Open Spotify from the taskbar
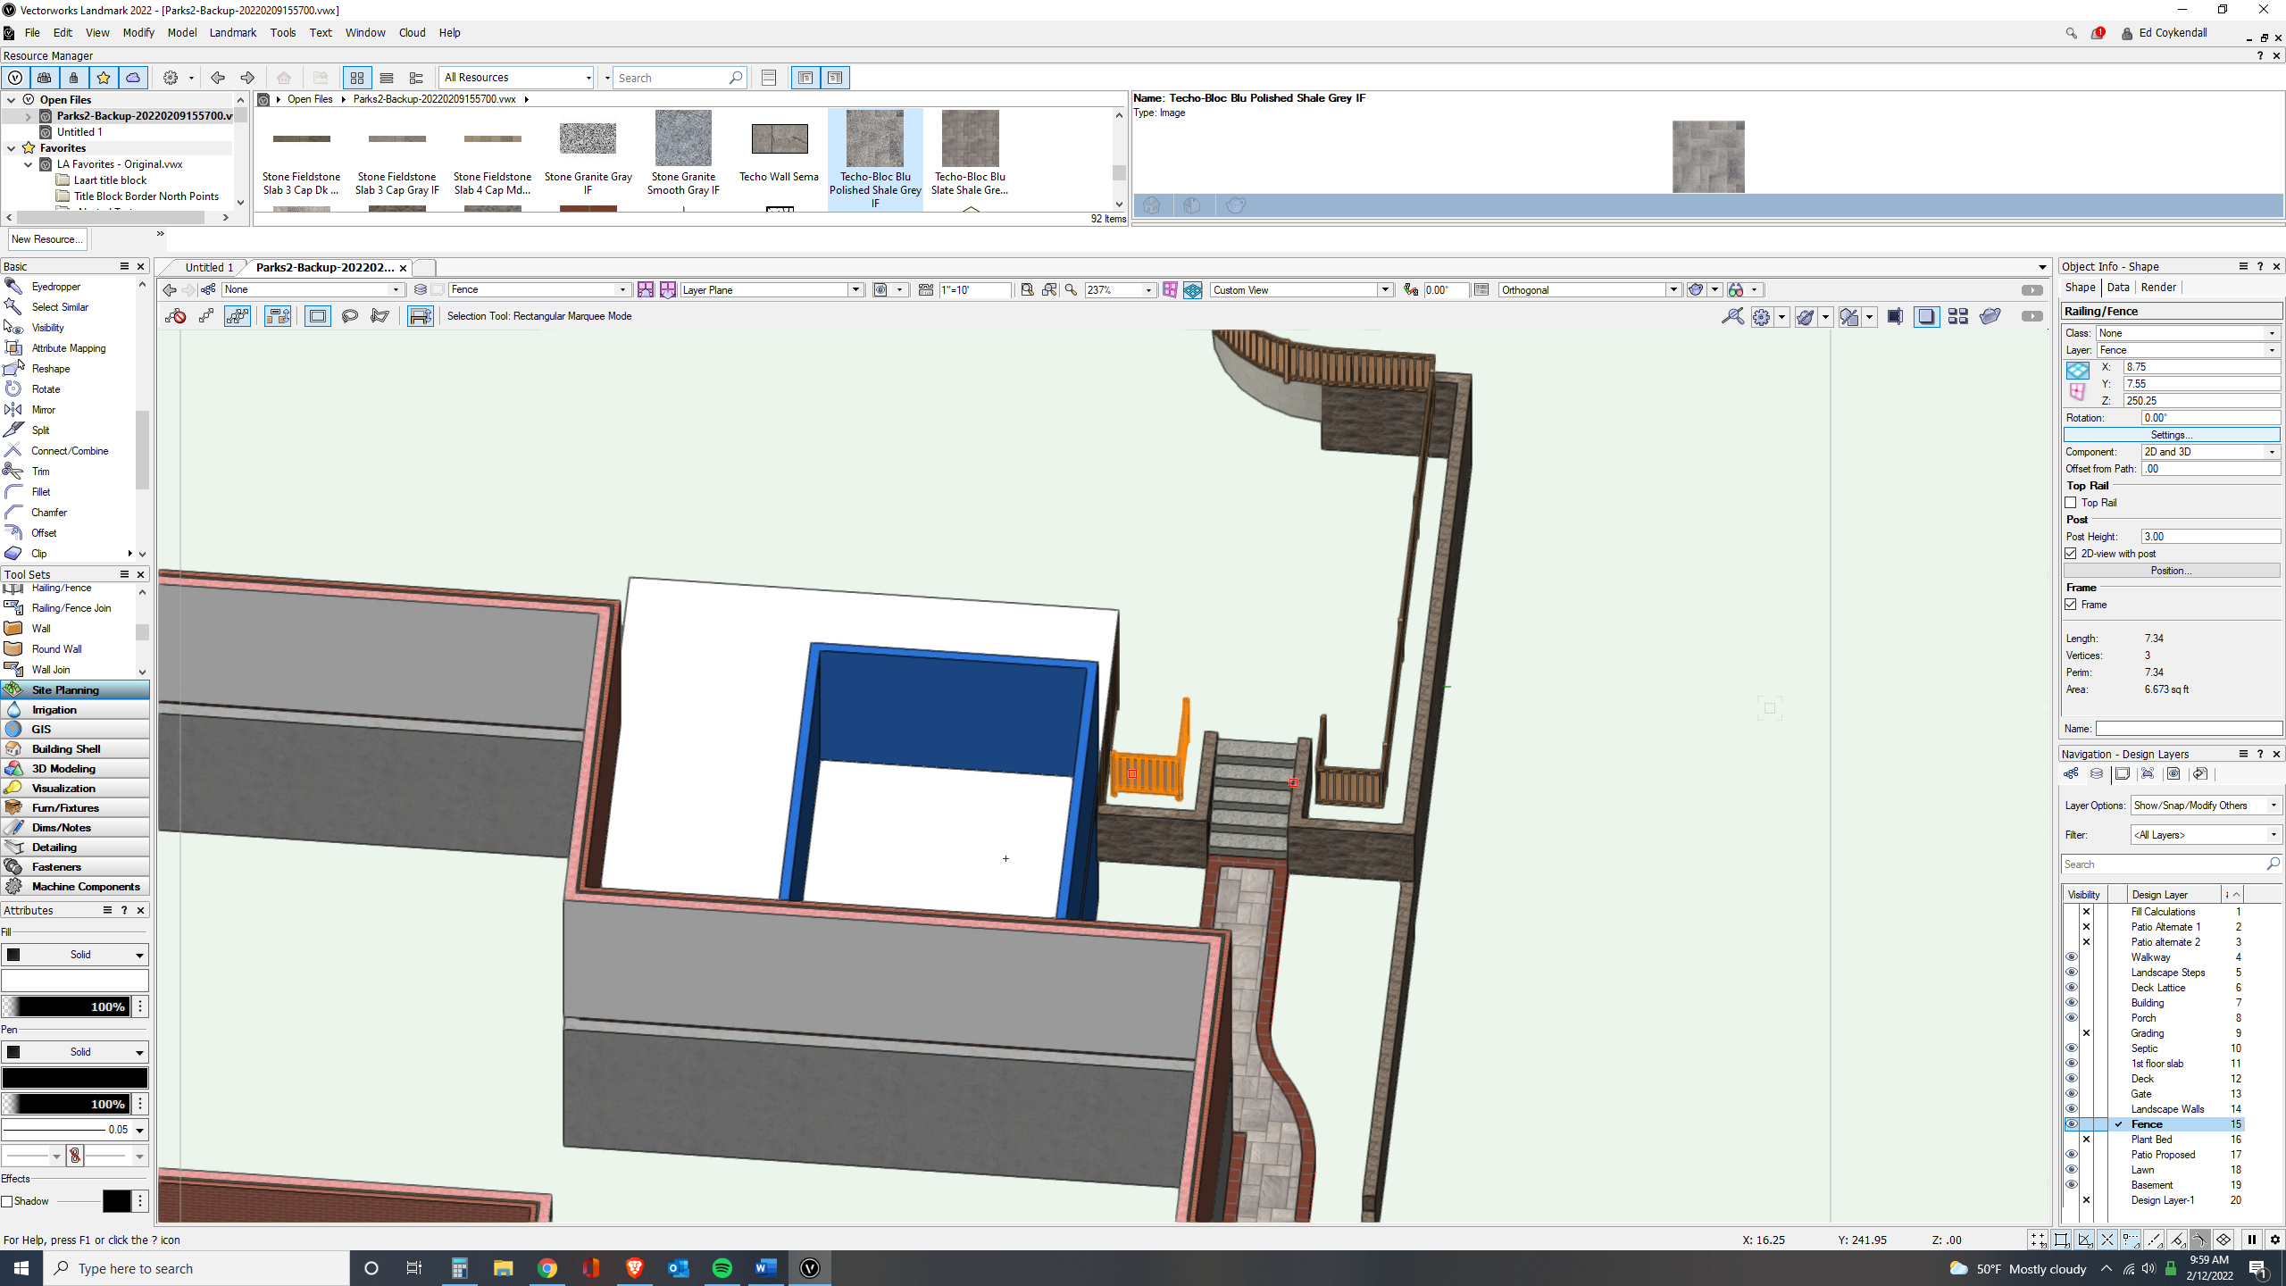Image resolution: width=2286 pixels, height=1286 pixels. pyautogui.click(x=722, y=1268)
